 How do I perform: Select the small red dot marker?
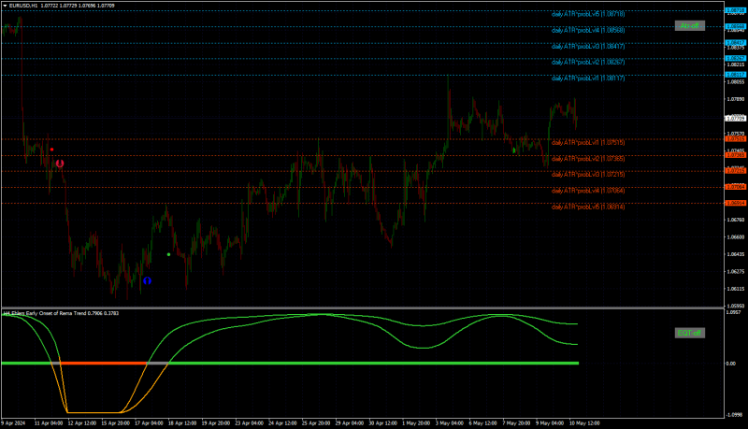(x=52, y=150)
